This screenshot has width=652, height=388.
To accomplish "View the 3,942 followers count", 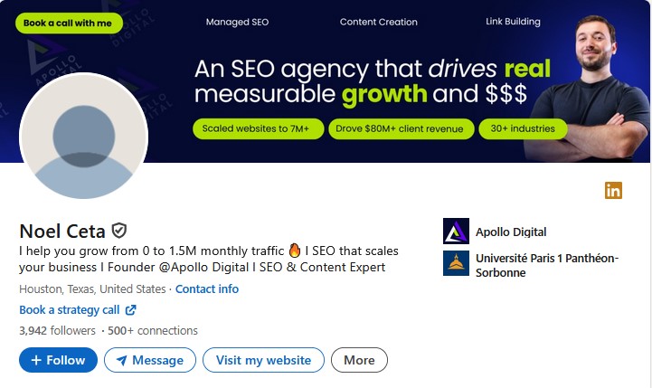I will 57,330.
